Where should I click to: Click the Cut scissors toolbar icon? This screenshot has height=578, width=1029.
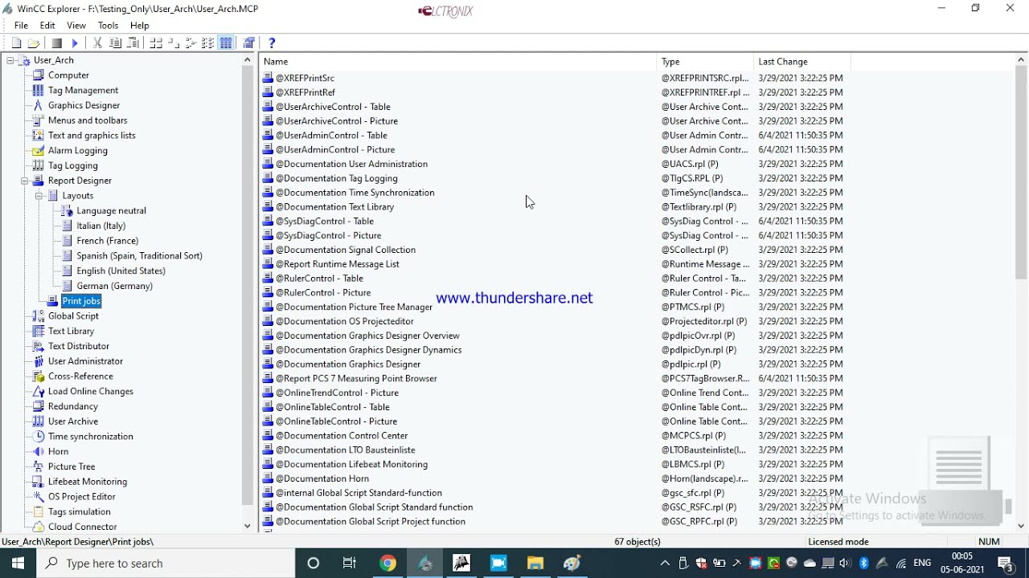[98, 43]
